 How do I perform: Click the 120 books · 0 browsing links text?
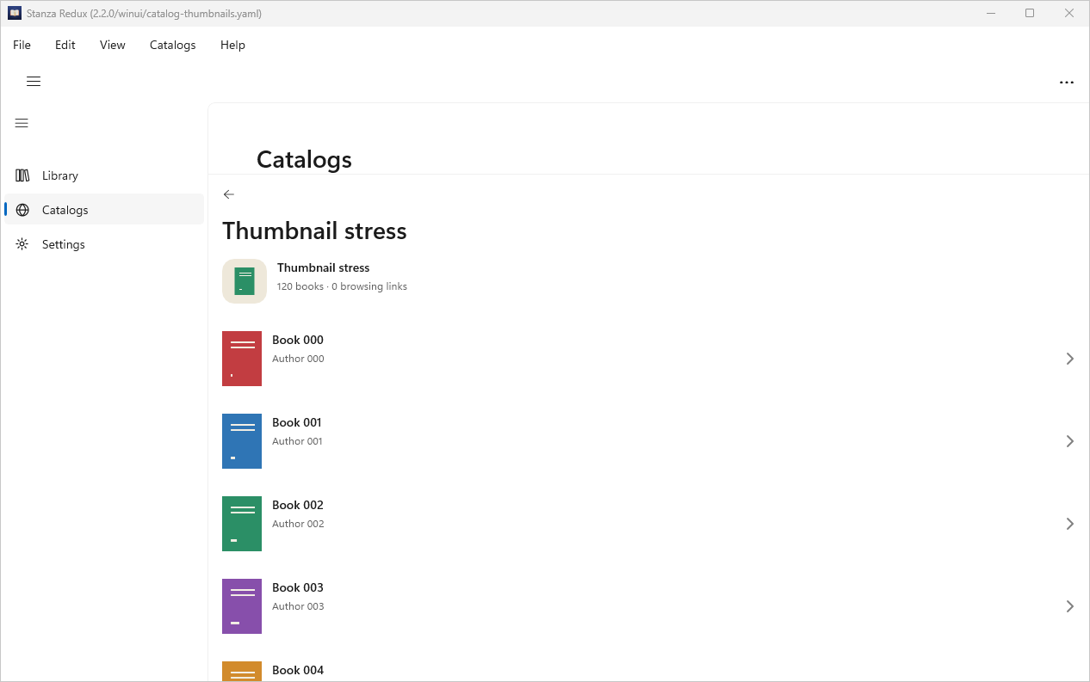[342, 286]
